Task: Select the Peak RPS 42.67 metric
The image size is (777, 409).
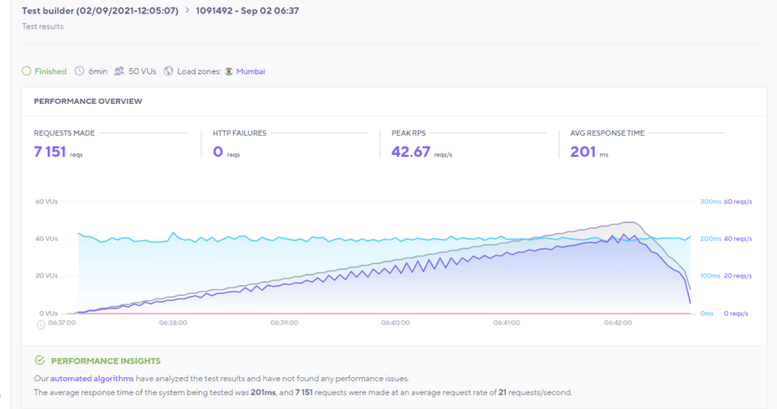Action: [411, 151]
